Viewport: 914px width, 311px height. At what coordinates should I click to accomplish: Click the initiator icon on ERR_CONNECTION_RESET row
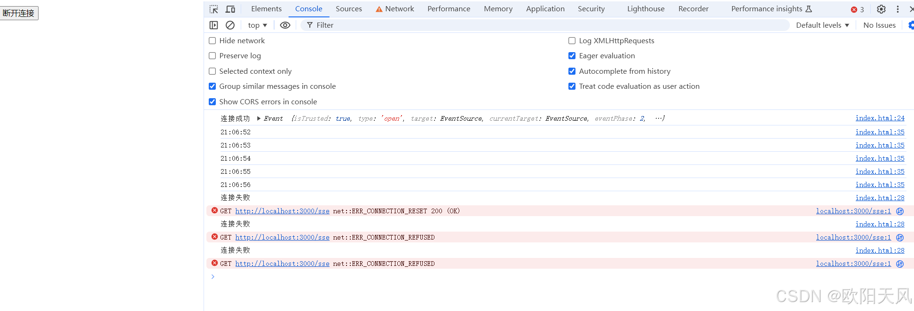tap(900, 211)
